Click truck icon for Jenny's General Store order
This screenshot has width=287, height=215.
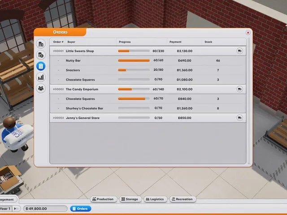pyautogui.click(x=239, y=118)
